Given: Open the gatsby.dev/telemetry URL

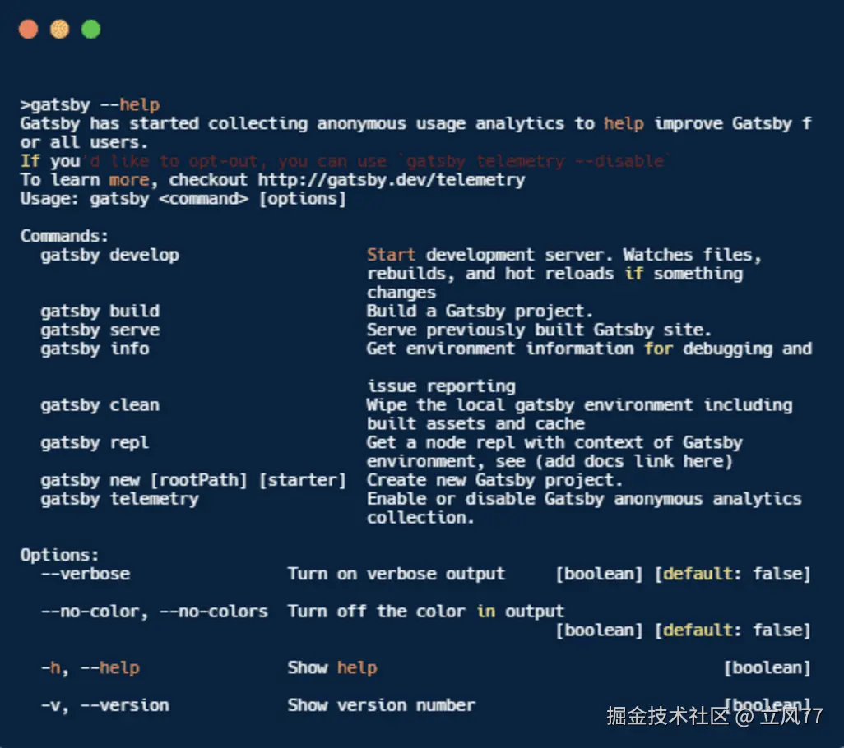Looking at the screenshot, I should [x=391, y=180].
